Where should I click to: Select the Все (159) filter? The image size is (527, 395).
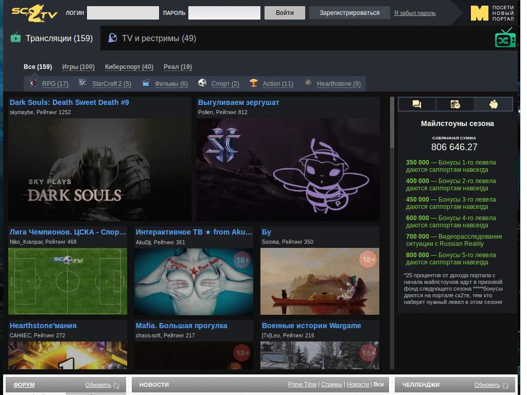(38, 67)
